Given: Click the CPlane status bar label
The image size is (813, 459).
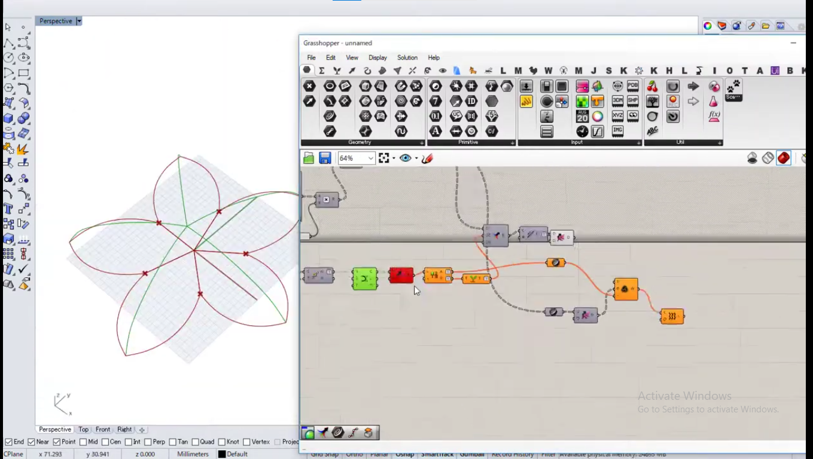Looking at the screenshot, I should 14,454.
